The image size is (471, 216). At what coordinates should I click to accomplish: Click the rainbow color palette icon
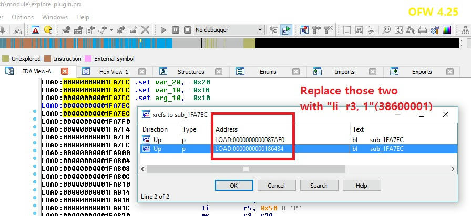447,30
